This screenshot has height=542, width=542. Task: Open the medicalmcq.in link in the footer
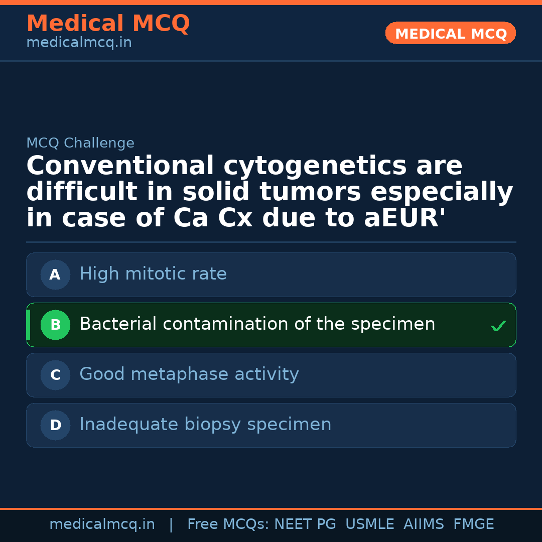coord(102,524)
